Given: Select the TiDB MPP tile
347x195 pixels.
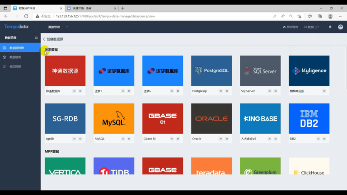Looking at the screenshot, I should 114,166.
